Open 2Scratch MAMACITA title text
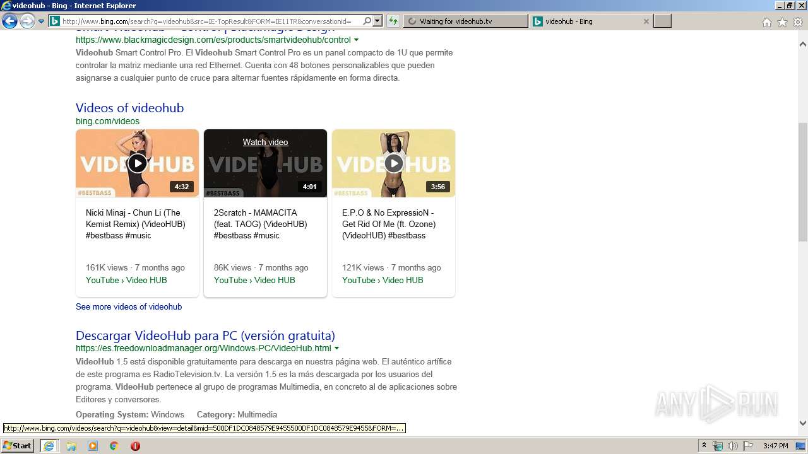Viewport: 808px width, 454px height. [261, 224]
